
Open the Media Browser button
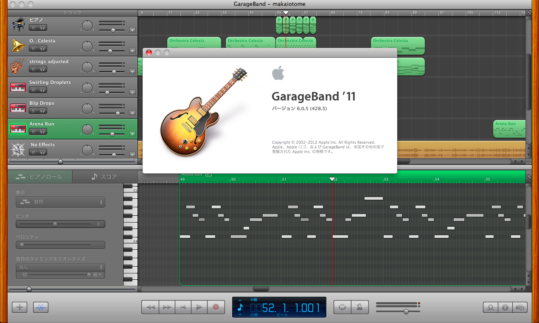click(x=519, y=307)
